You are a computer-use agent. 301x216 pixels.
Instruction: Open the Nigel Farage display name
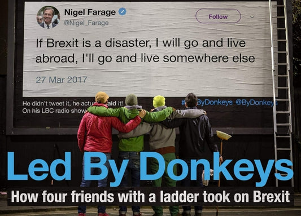pyautogui.click(x=90, y=12)
